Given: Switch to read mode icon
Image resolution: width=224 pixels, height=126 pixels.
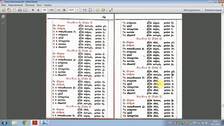Looking at the screenshot, I should click(111, 10).
